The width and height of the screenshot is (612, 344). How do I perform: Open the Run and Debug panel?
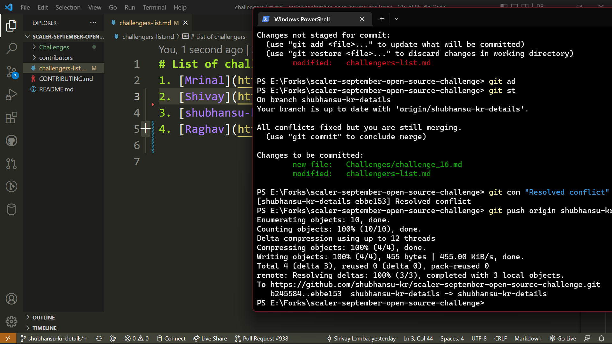click(x=12, y=95)
